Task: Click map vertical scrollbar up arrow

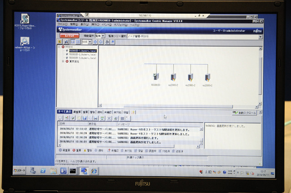Action: coord(261,49)
